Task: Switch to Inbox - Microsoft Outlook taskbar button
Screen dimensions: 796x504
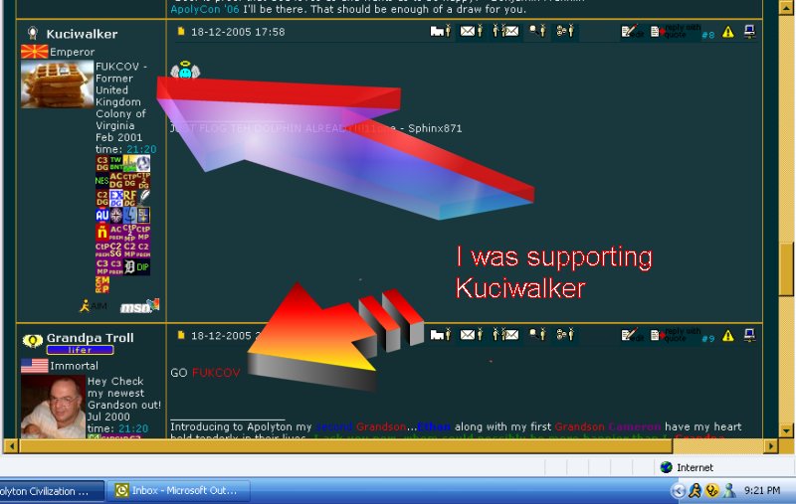Action: [179, 491]
